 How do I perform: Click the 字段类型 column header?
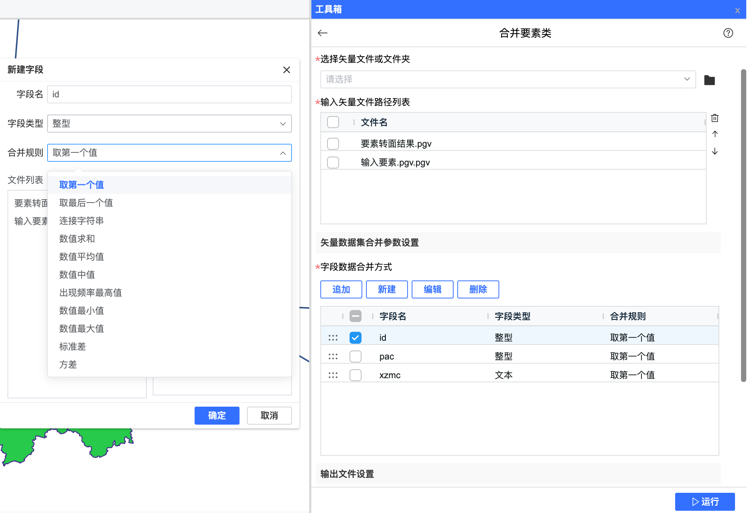click(x=513, y=316)
